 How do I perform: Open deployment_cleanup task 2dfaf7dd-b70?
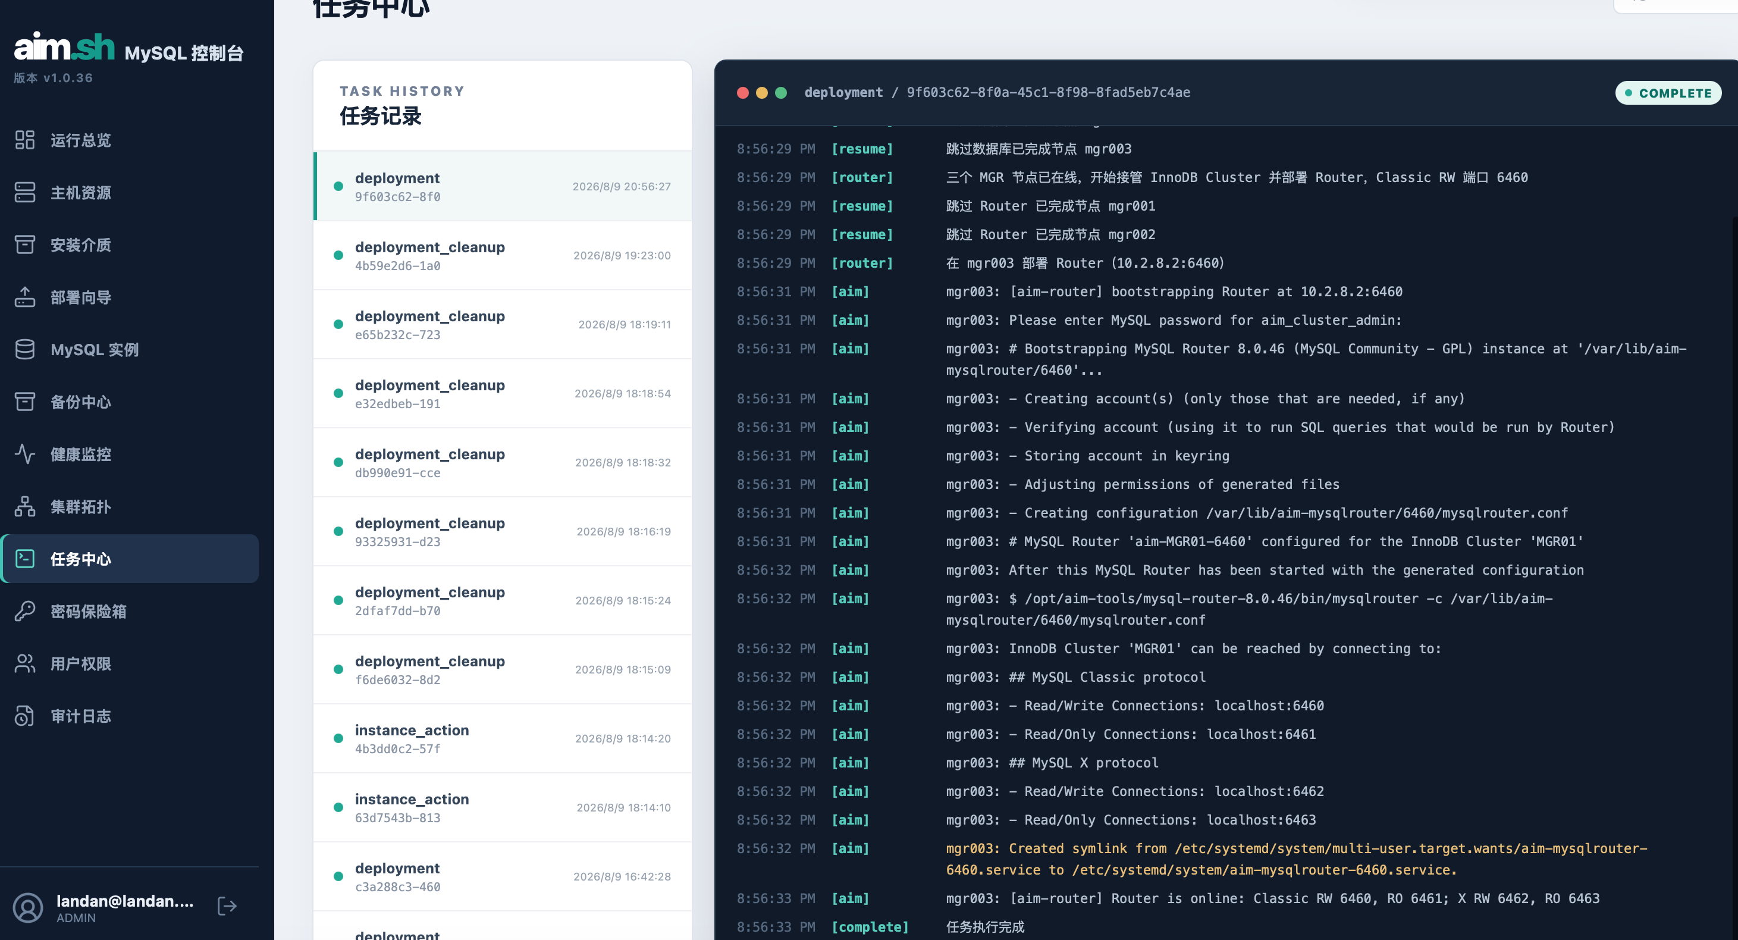tap(503, 600)
